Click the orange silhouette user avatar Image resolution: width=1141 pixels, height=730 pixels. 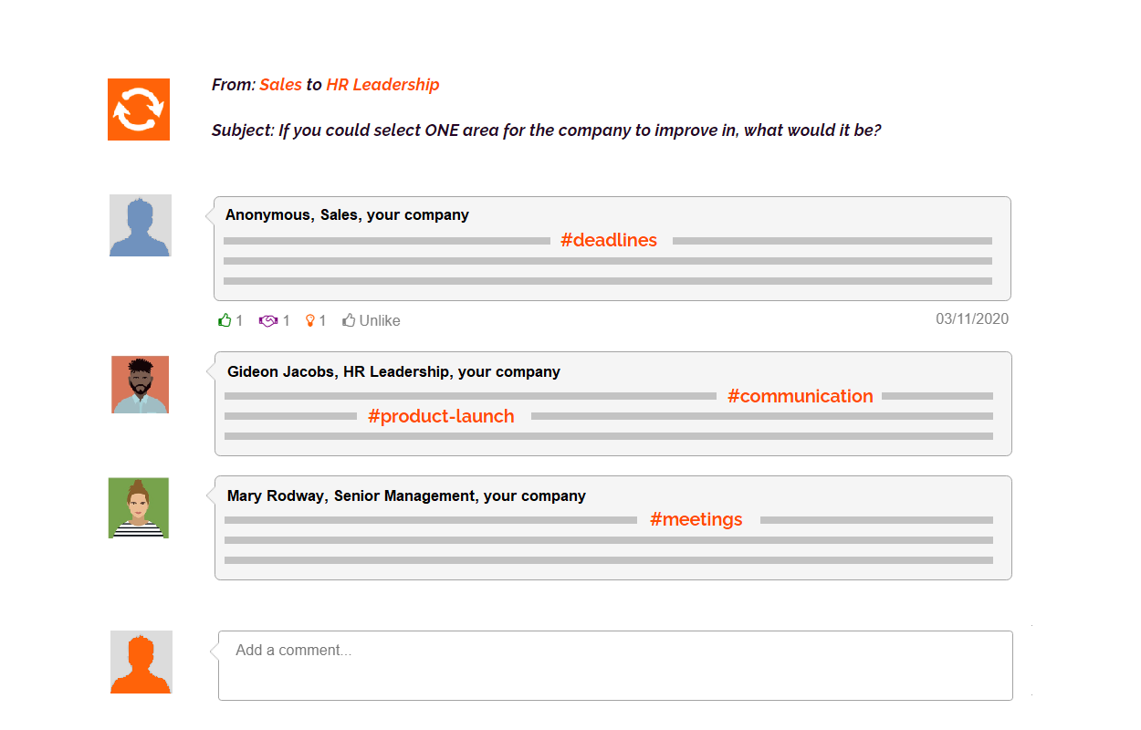click(141, 662)
